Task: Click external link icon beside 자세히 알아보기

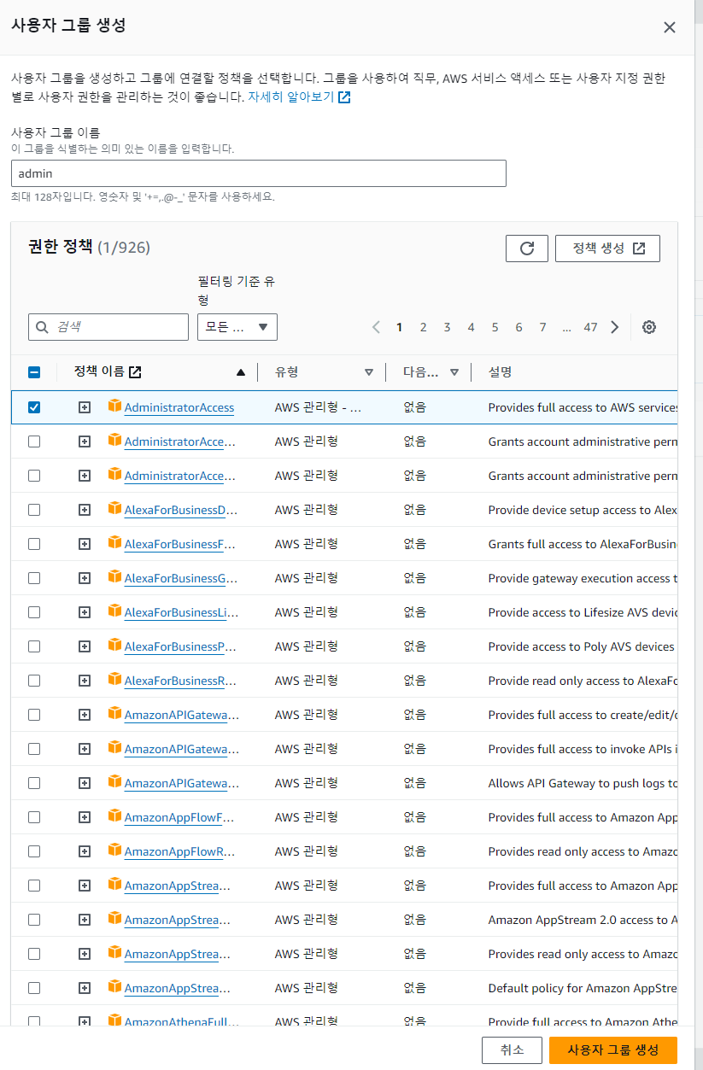Action: 344,97
